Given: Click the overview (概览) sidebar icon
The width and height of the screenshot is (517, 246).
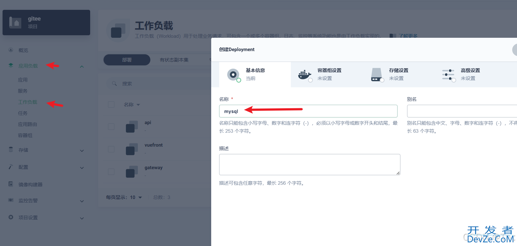Looking at the screenshot, I should [x=11, y=50].
